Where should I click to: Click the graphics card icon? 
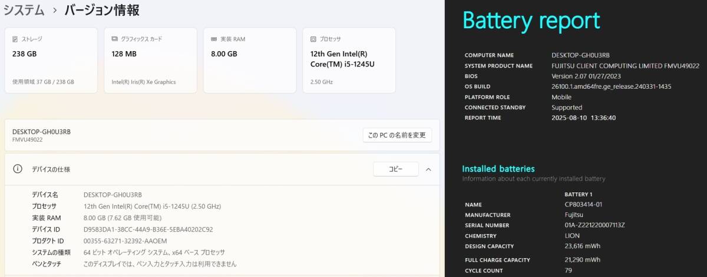(114, 39)
